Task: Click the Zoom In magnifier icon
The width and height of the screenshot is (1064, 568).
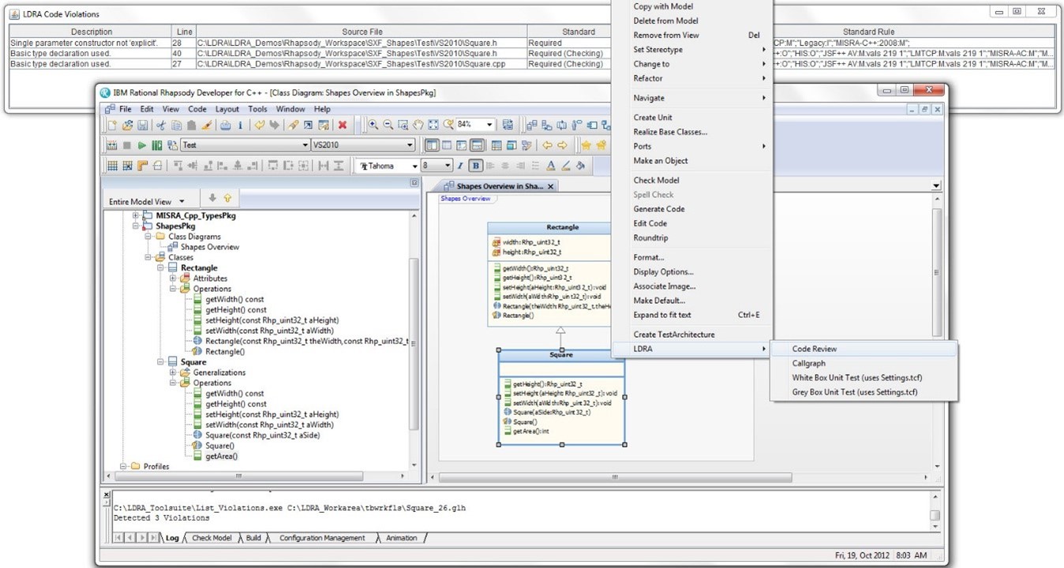Action: click(373, 125)
